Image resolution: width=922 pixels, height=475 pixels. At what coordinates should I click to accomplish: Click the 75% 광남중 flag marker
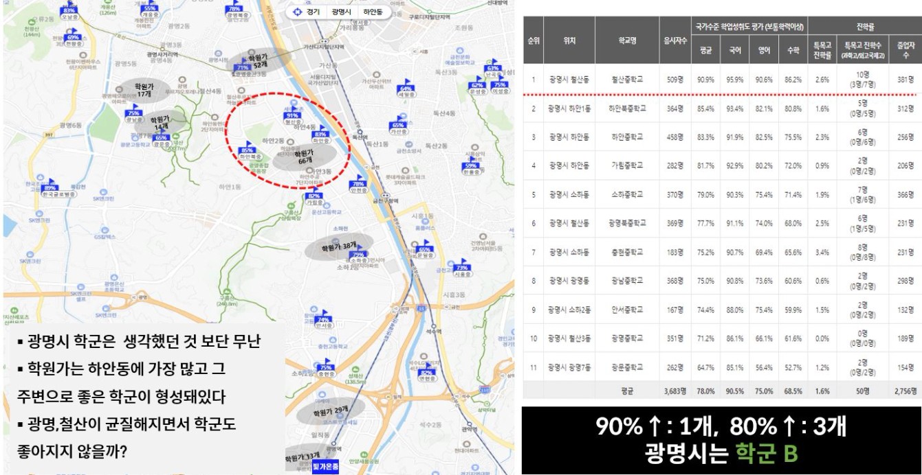tap(133, 114)
